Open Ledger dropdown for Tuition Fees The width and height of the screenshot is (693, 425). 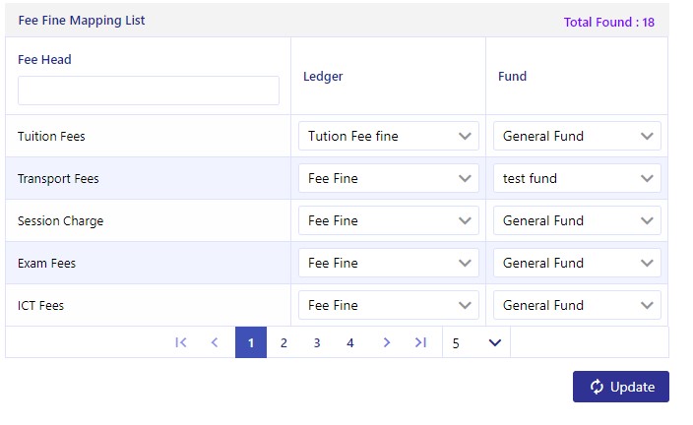point(389,136)
